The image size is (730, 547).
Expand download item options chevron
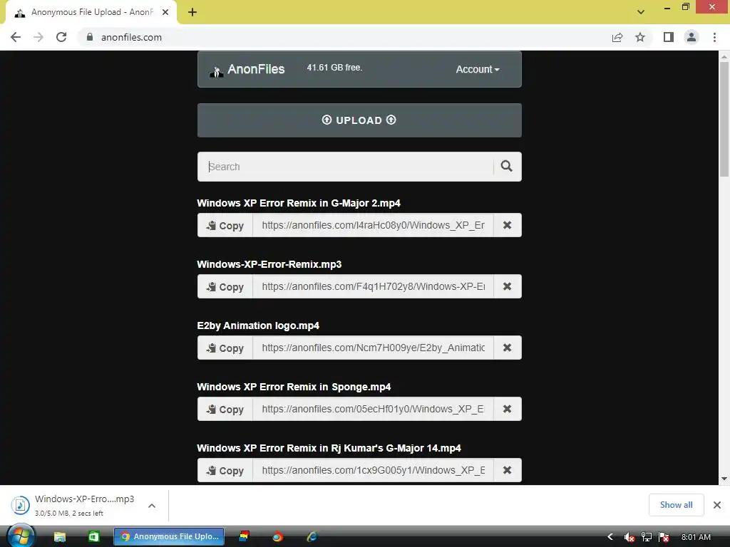point(152,506)
